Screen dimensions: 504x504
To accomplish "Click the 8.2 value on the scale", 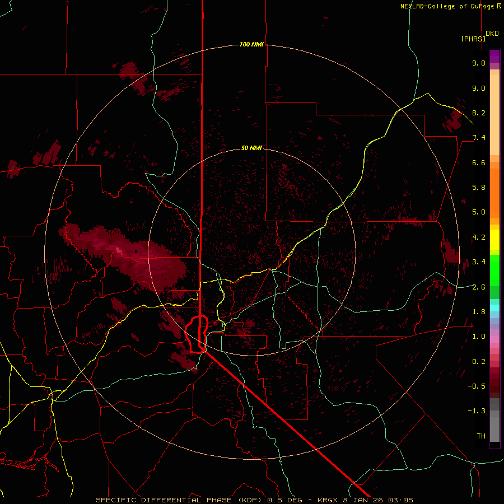I will point(479,113).
